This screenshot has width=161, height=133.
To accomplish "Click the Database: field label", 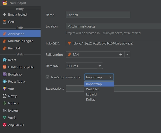I will click(53, 66).
